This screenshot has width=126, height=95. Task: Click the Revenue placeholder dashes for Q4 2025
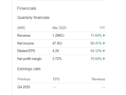click(103, 87)
